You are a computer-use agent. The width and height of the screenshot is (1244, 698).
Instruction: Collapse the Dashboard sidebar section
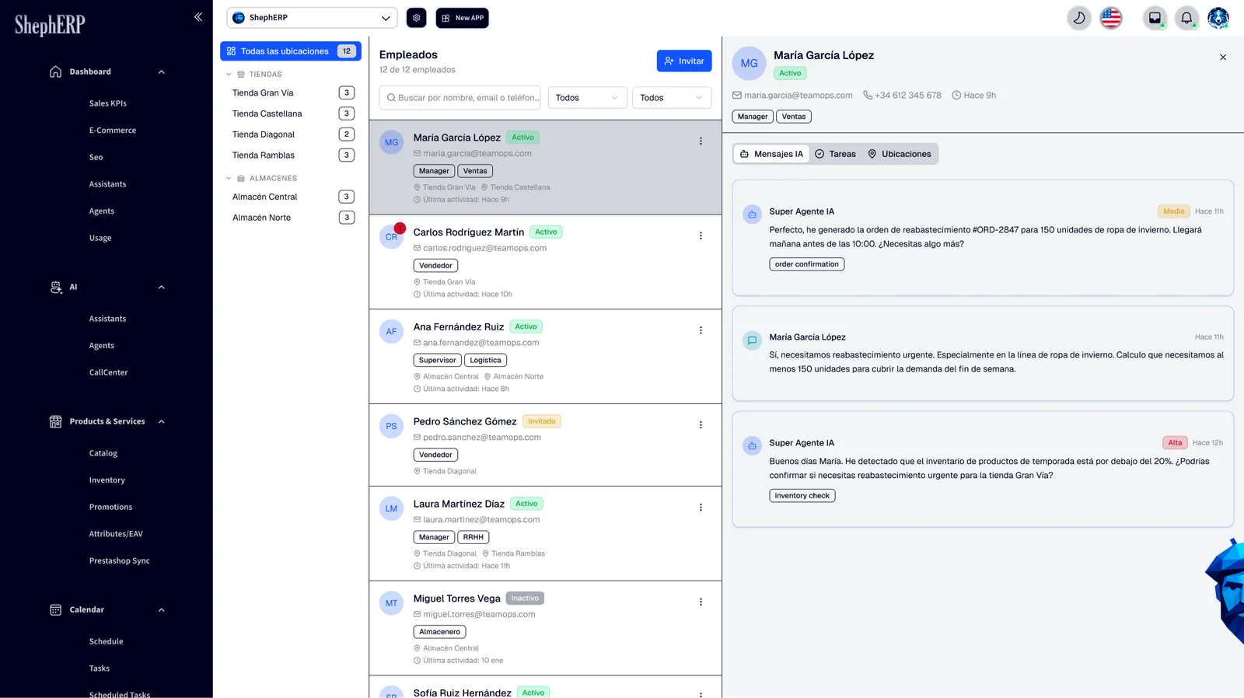tap(162, 72)
